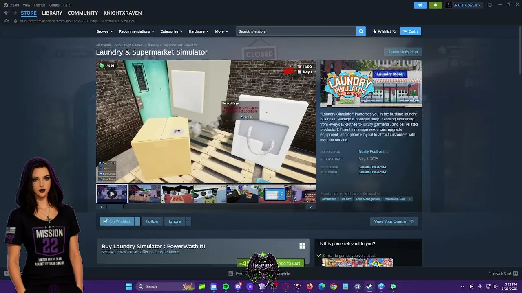Open the Cart with 1 item
Screen dimensions: 522x293
(411, 31)
